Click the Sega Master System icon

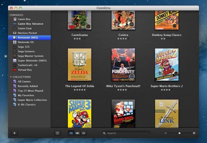(x=15, y=56)
